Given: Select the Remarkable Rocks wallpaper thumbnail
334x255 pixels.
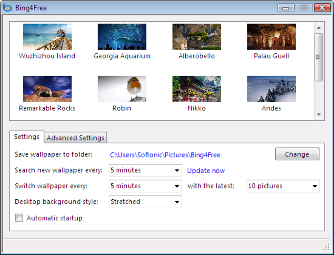Looking at the screenshot, I should click(x=47, y=89).
